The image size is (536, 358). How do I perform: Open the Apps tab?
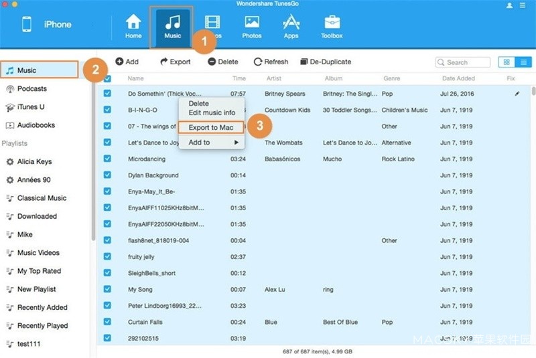tap(291, 27)
